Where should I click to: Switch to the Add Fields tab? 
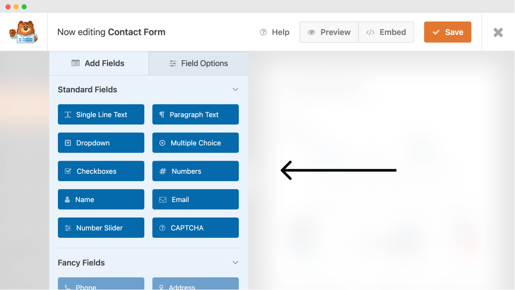pos(99,63)
